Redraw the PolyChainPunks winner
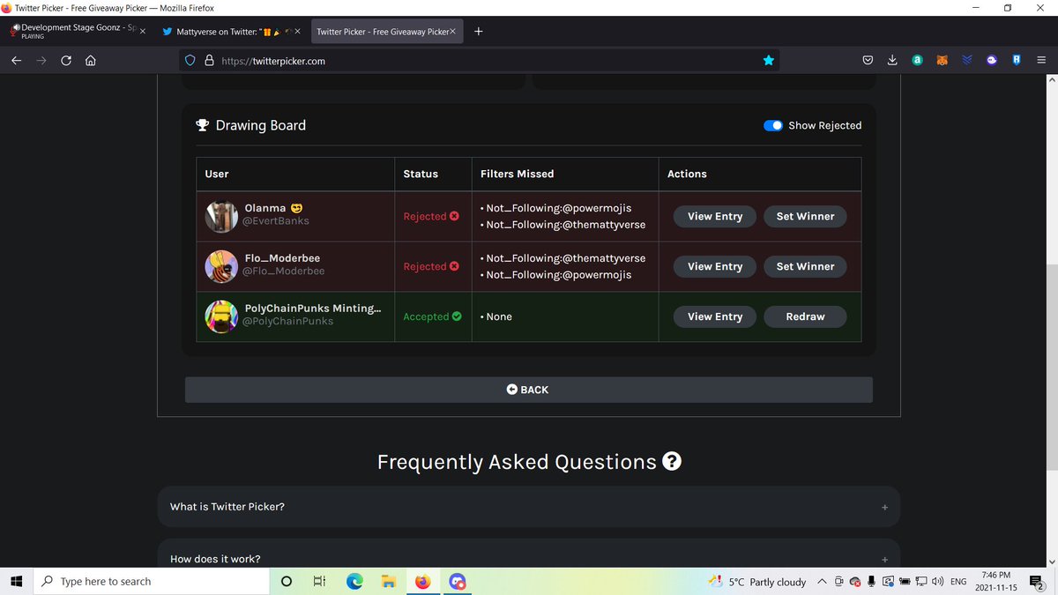Screen dimensions: 1058x595 805,316
